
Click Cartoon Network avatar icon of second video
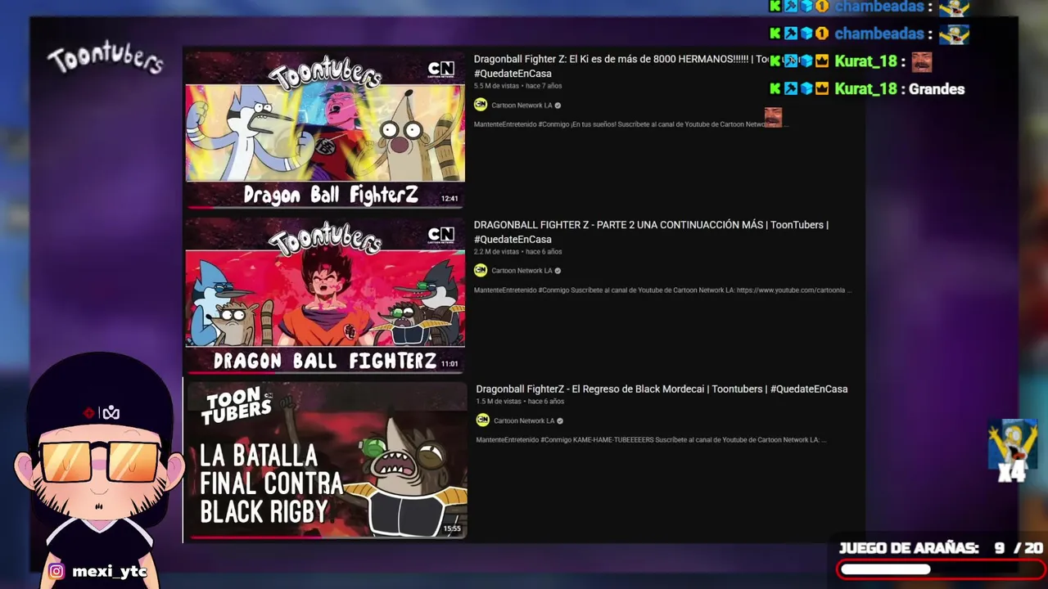(481, 270)
